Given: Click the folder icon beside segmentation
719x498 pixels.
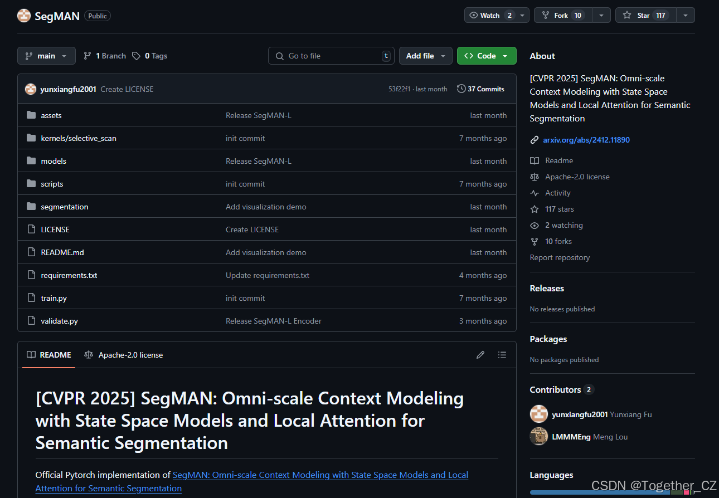Looking at the screenshot, I should [x=31, y=206].
